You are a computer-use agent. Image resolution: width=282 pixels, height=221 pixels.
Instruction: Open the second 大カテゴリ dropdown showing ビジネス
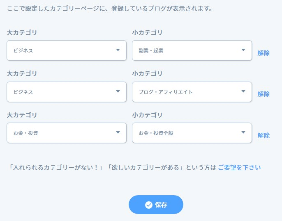coord(67,92)
